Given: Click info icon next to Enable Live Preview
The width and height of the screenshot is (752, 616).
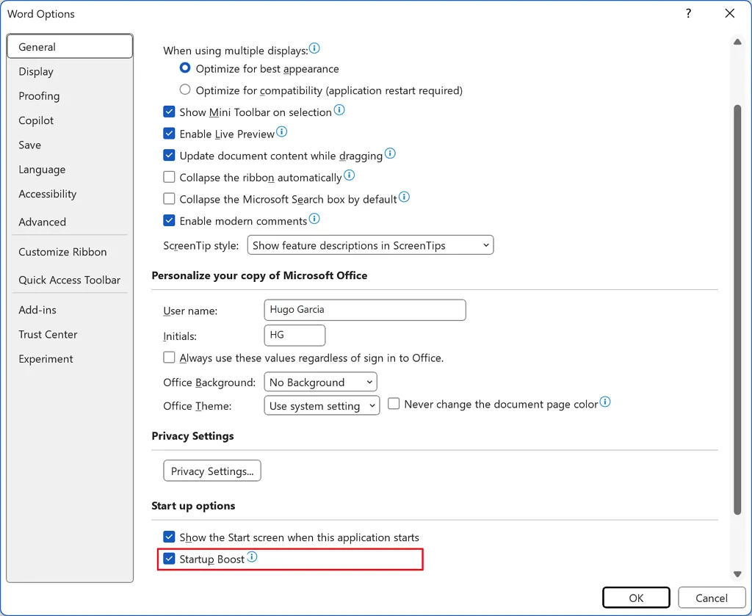Looking at the screenshot, I should [281, 131].
